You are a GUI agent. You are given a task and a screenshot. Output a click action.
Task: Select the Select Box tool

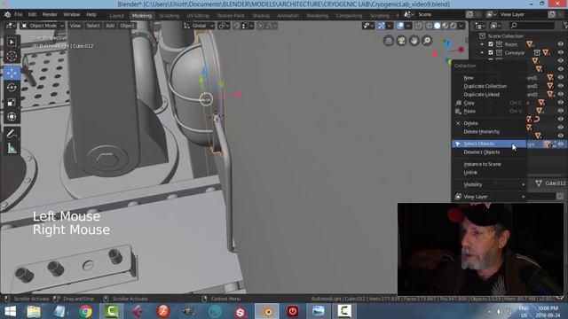(x=12, y=42)
